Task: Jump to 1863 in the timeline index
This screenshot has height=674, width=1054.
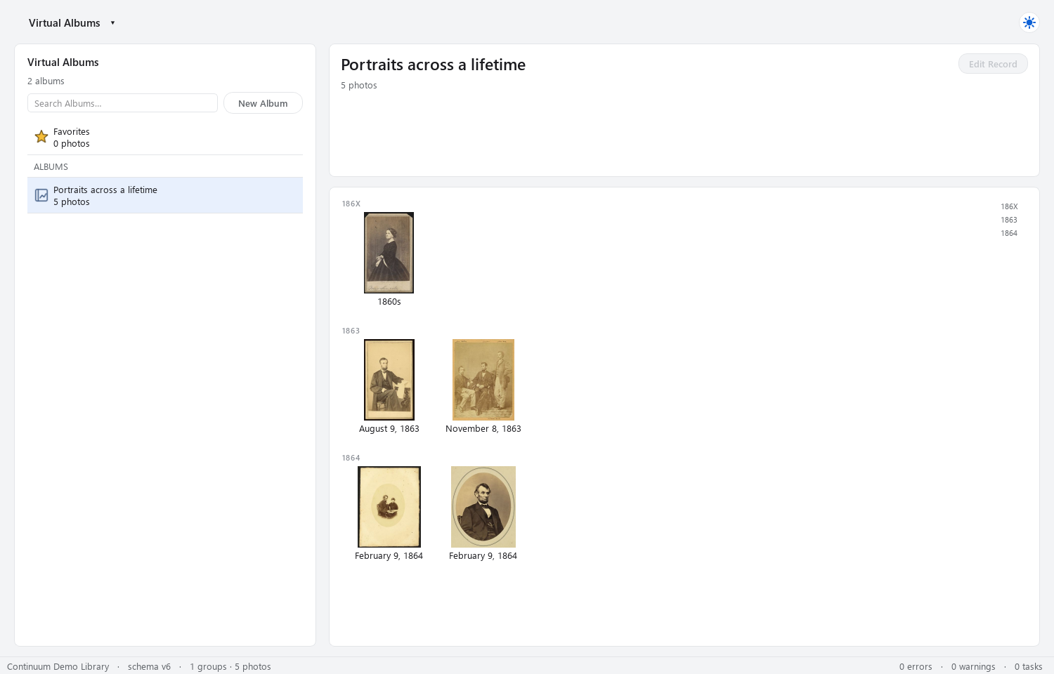Action: tap(1009, 220)
